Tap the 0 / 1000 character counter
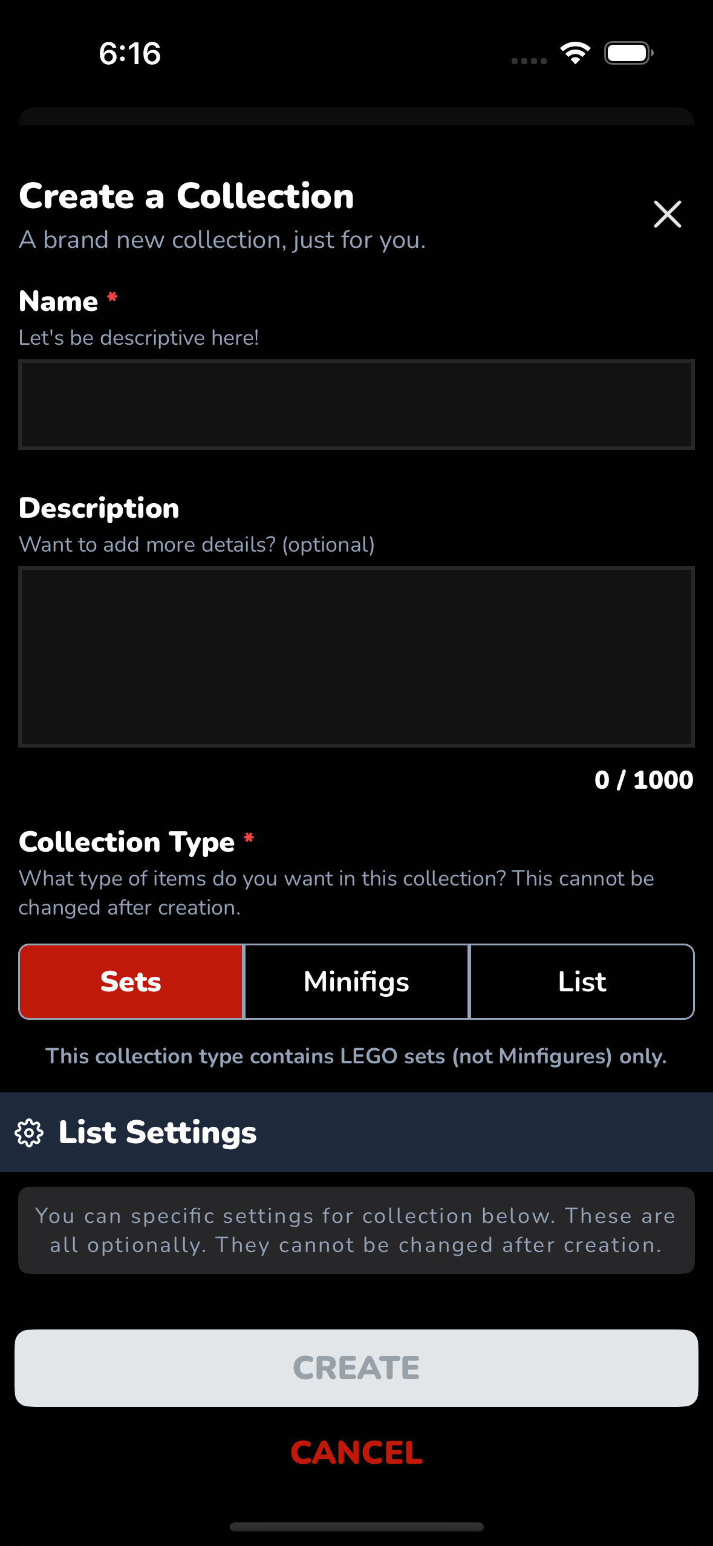This screenshot has height=1546, width=713. (643, 780)
